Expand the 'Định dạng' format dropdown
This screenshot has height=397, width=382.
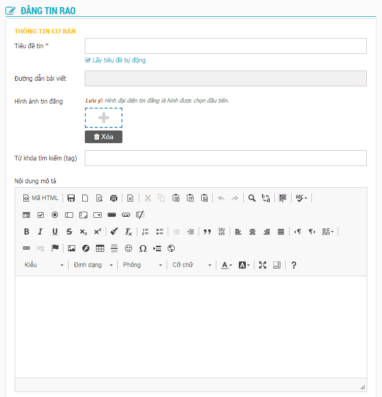coord(93,265)
